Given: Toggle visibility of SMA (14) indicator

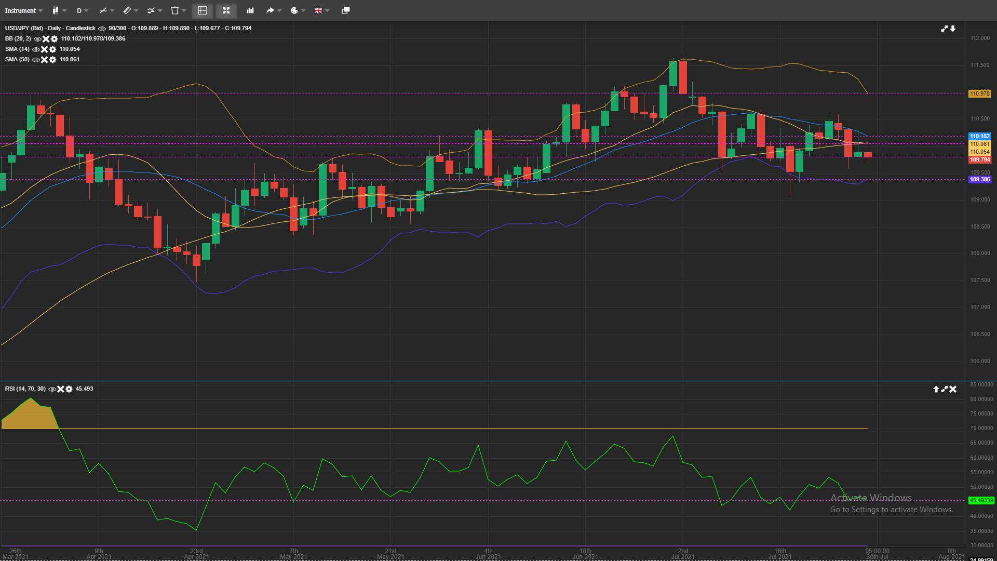Looking at the screenshot, I should pyautogui.click(x=36, y=49).
